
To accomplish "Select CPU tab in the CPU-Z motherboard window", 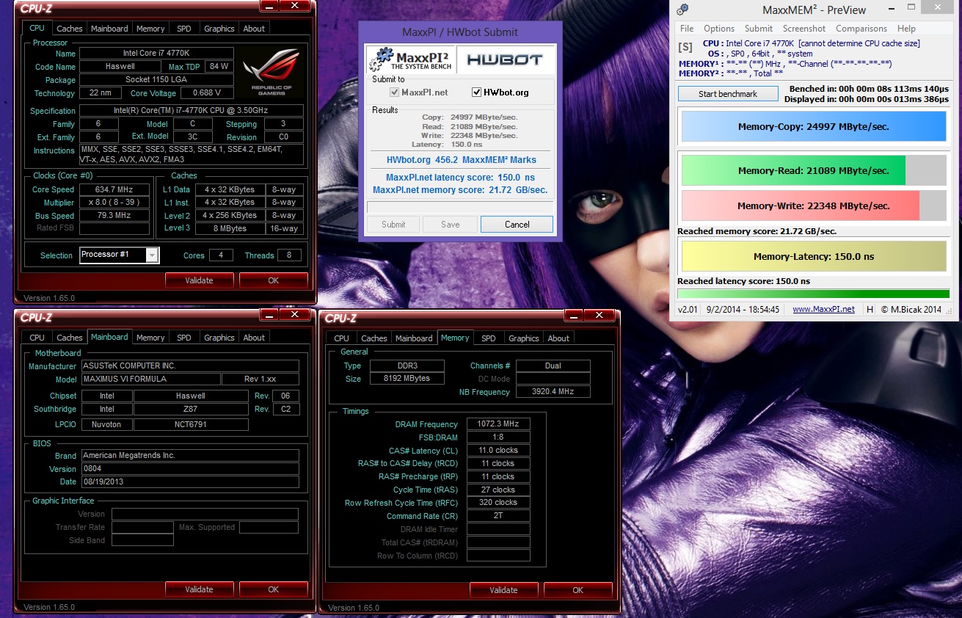I will 37,338.
